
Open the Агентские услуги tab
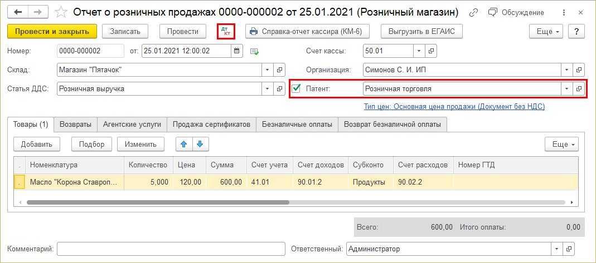point(132,125)
